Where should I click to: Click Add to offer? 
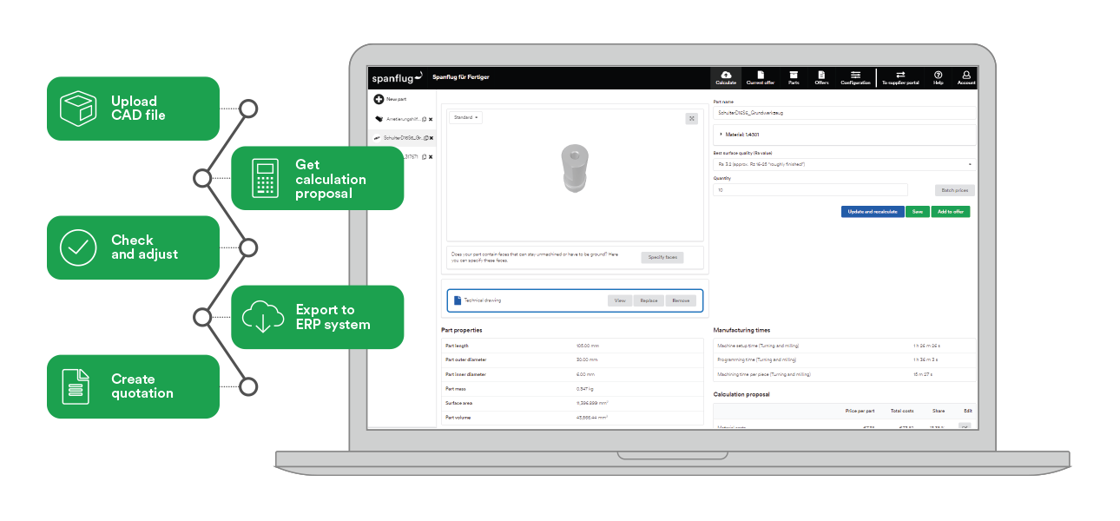[951, 212]
